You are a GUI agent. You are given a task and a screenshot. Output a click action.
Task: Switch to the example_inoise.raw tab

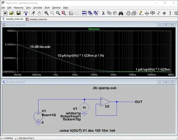click(x=37, y=19)
